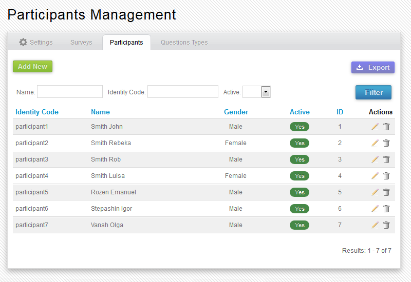The width and height of the screenshot is (411, 282).
Task: Toggle Active Yes badge for Stepashin Igor
Action: pyautogui.click(x=300, y=209)
